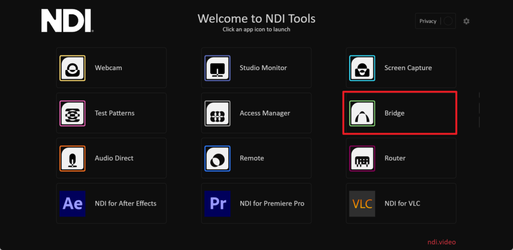
Task: Click the Access Manager icon
Action: 217,113
